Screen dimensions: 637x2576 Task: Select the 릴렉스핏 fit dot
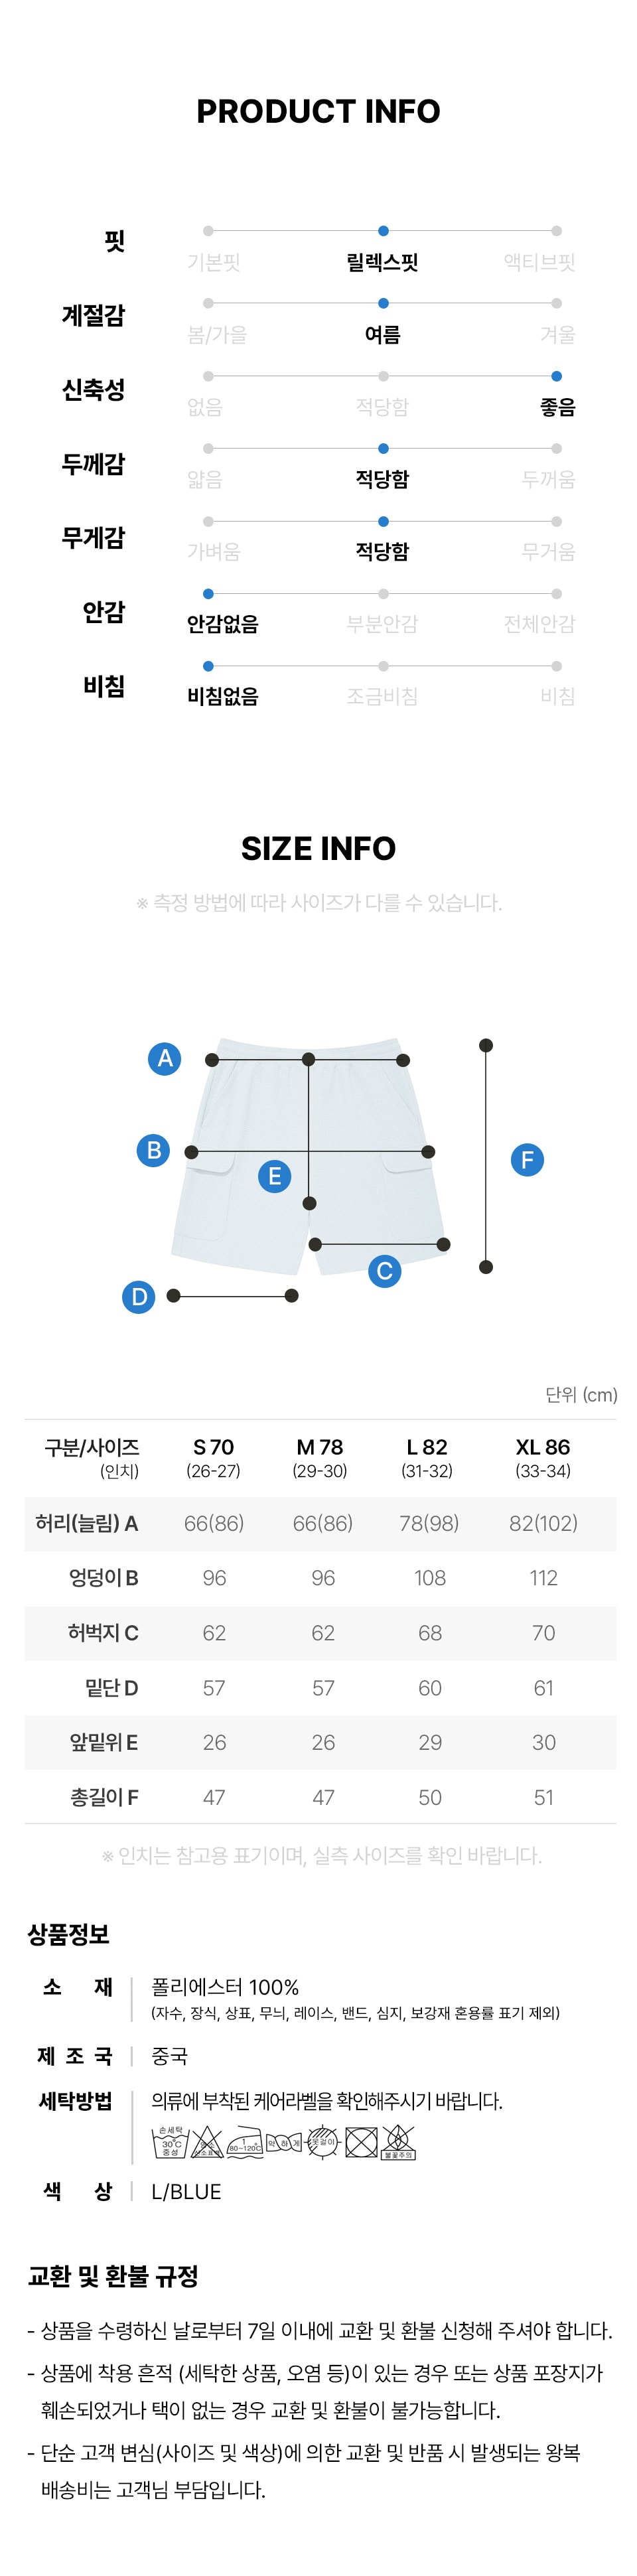[383, 231]
